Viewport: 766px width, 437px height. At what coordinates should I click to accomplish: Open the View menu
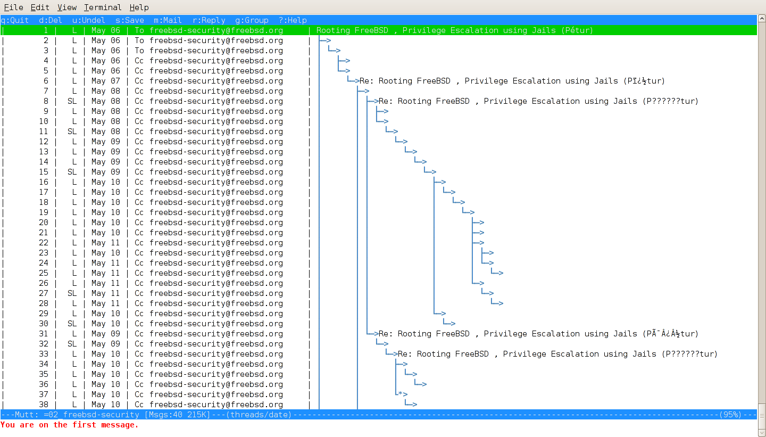point(67,7)
